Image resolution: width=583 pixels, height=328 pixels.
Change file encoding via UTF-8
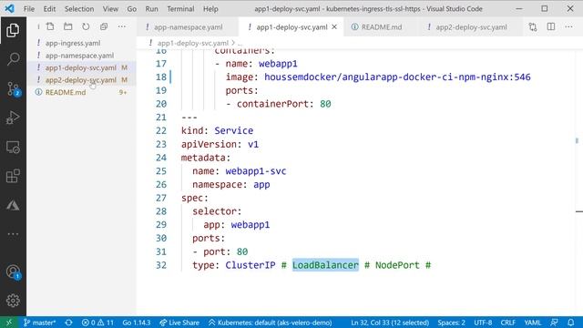click(483, 323)
